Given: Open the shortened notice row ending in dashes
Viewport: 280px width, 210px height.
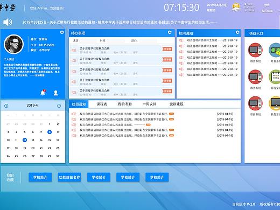Looking at the screenshot, I should pos(115,125).
